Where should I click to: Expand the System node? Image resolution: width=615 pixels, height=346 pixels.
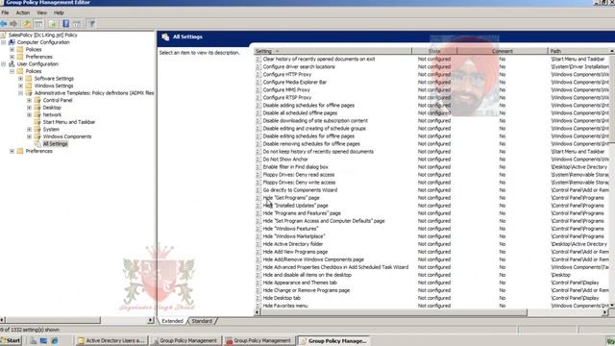(x=30, y=129)
